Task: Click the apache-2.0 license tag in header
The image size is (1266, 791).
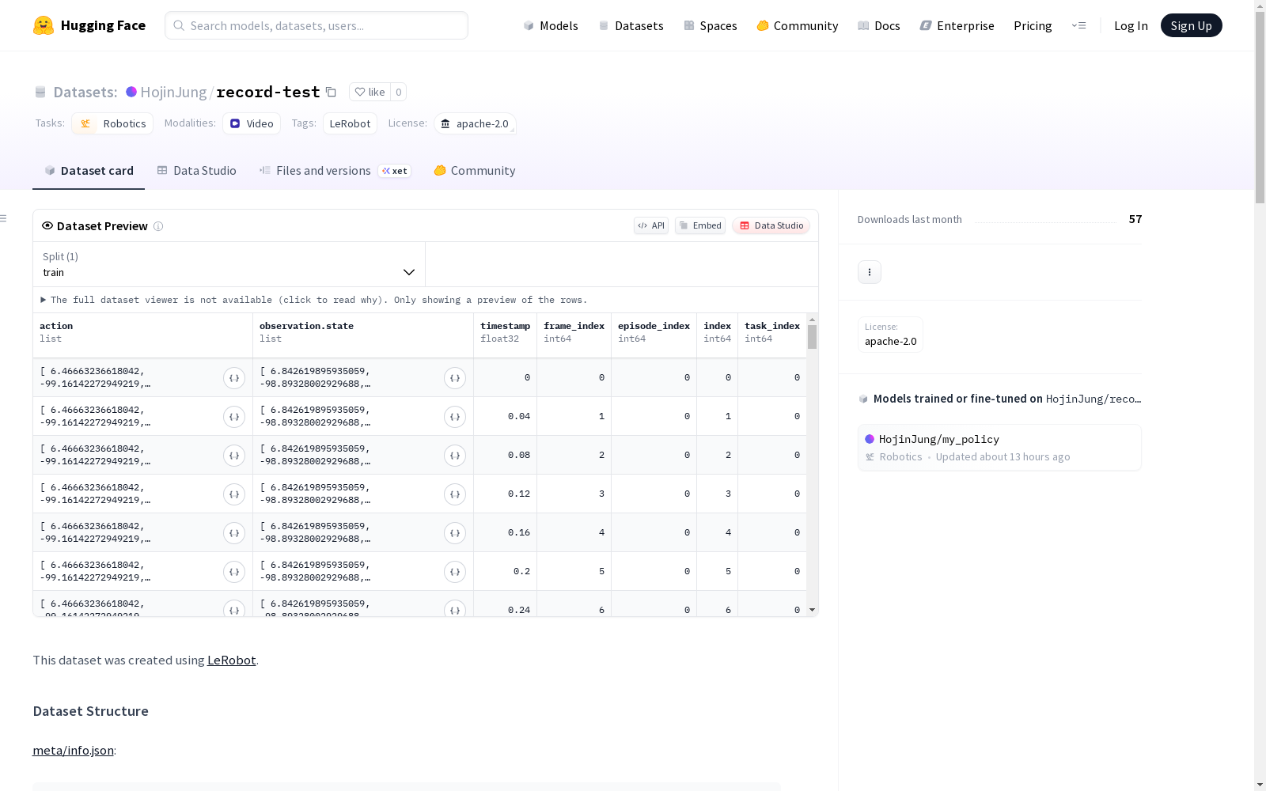Action: tap(475, 123)
